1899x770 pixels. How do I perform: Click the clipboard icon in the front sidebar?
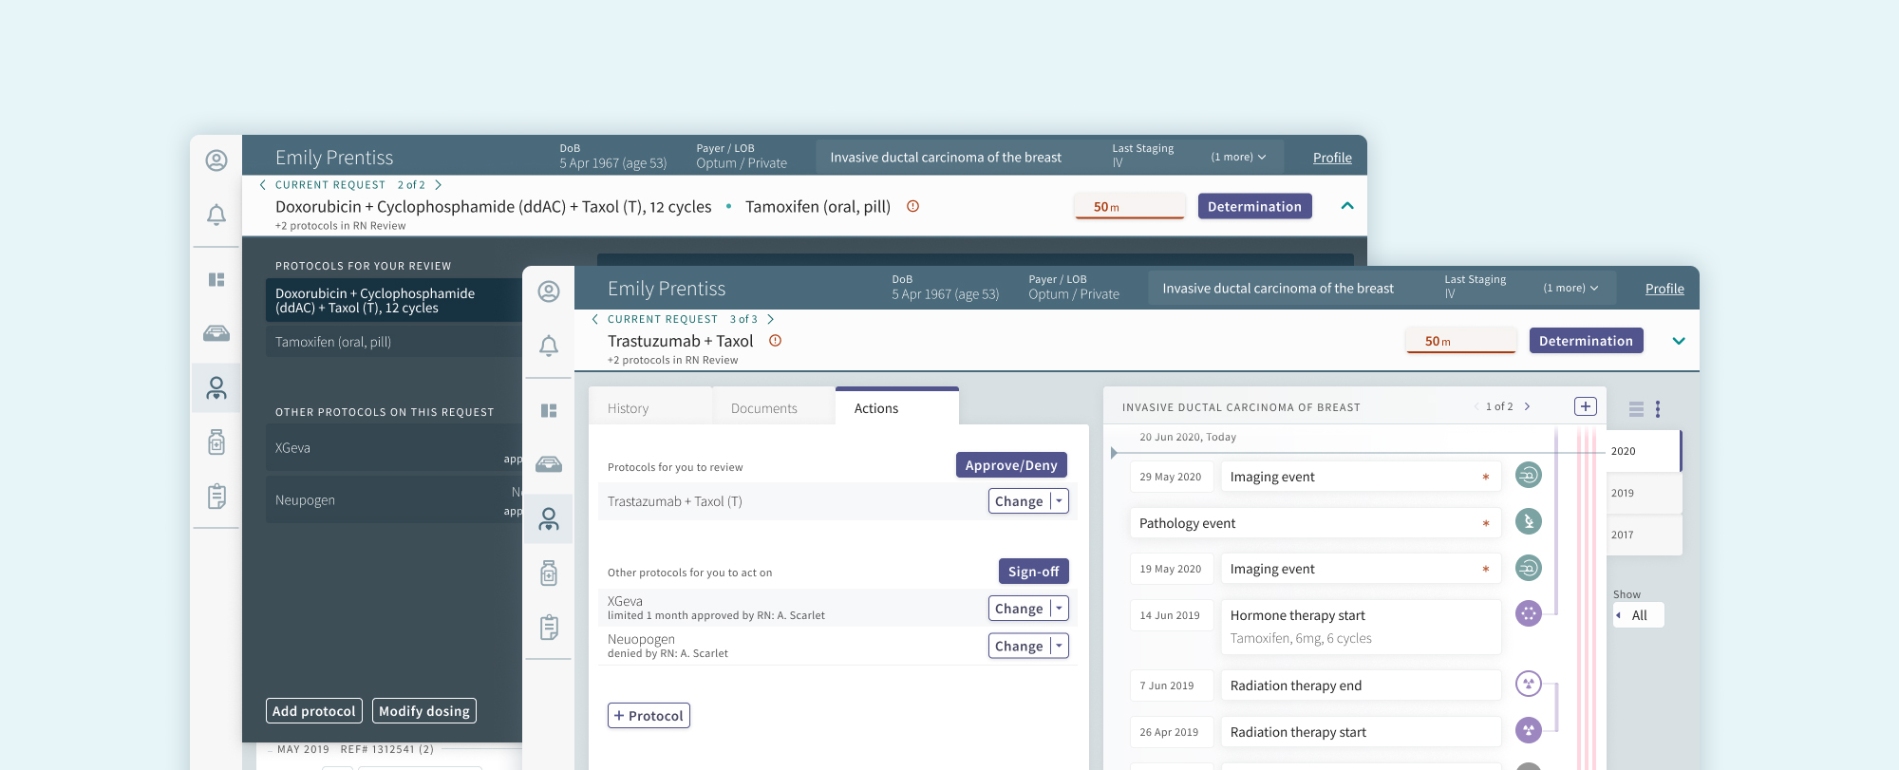(x=549, y=628)
